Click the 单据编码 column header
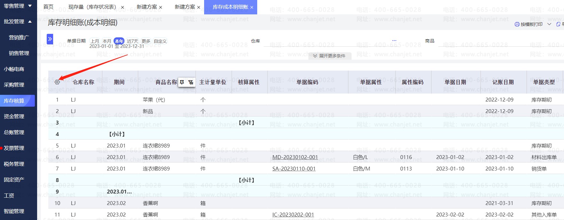The width and height of the screenshot is (564, 220). coord(307,82)
